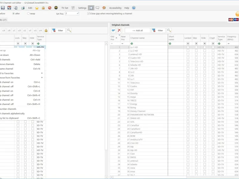Expand 'Remove from Favorites' submenu arrow
The image size is (239, 179).
42,78
